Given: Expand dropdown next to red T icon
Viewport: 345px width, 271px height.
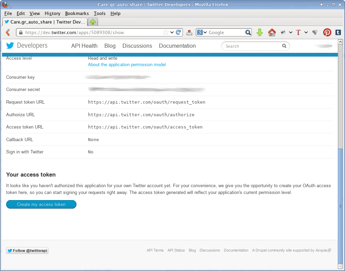Looking at the screenshot, I should (x=306, y=32).
